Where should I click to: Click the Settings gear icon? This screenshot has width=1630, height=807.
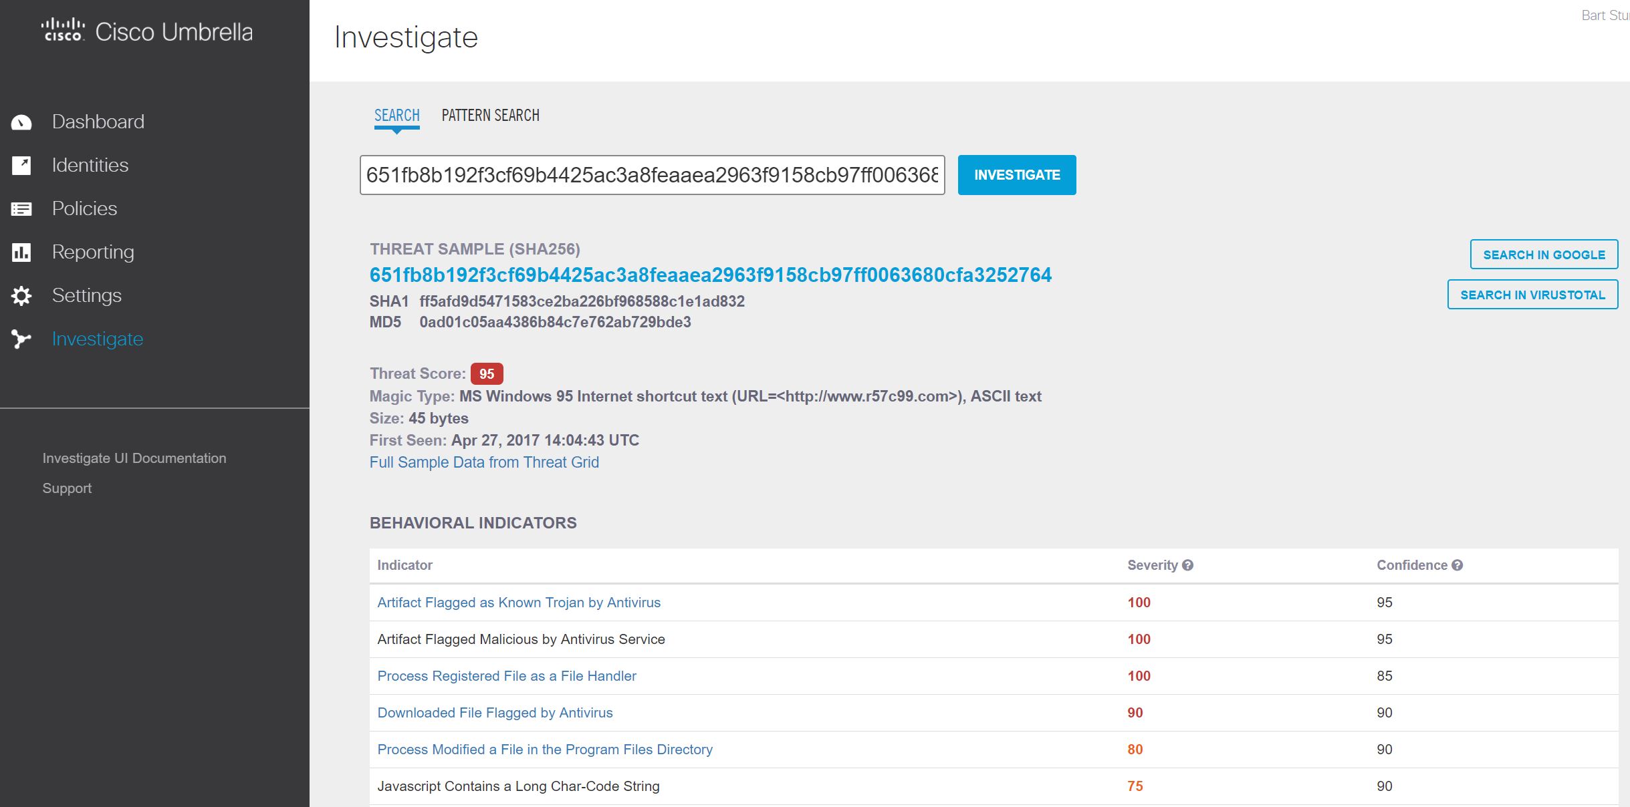tap(21, 296)
